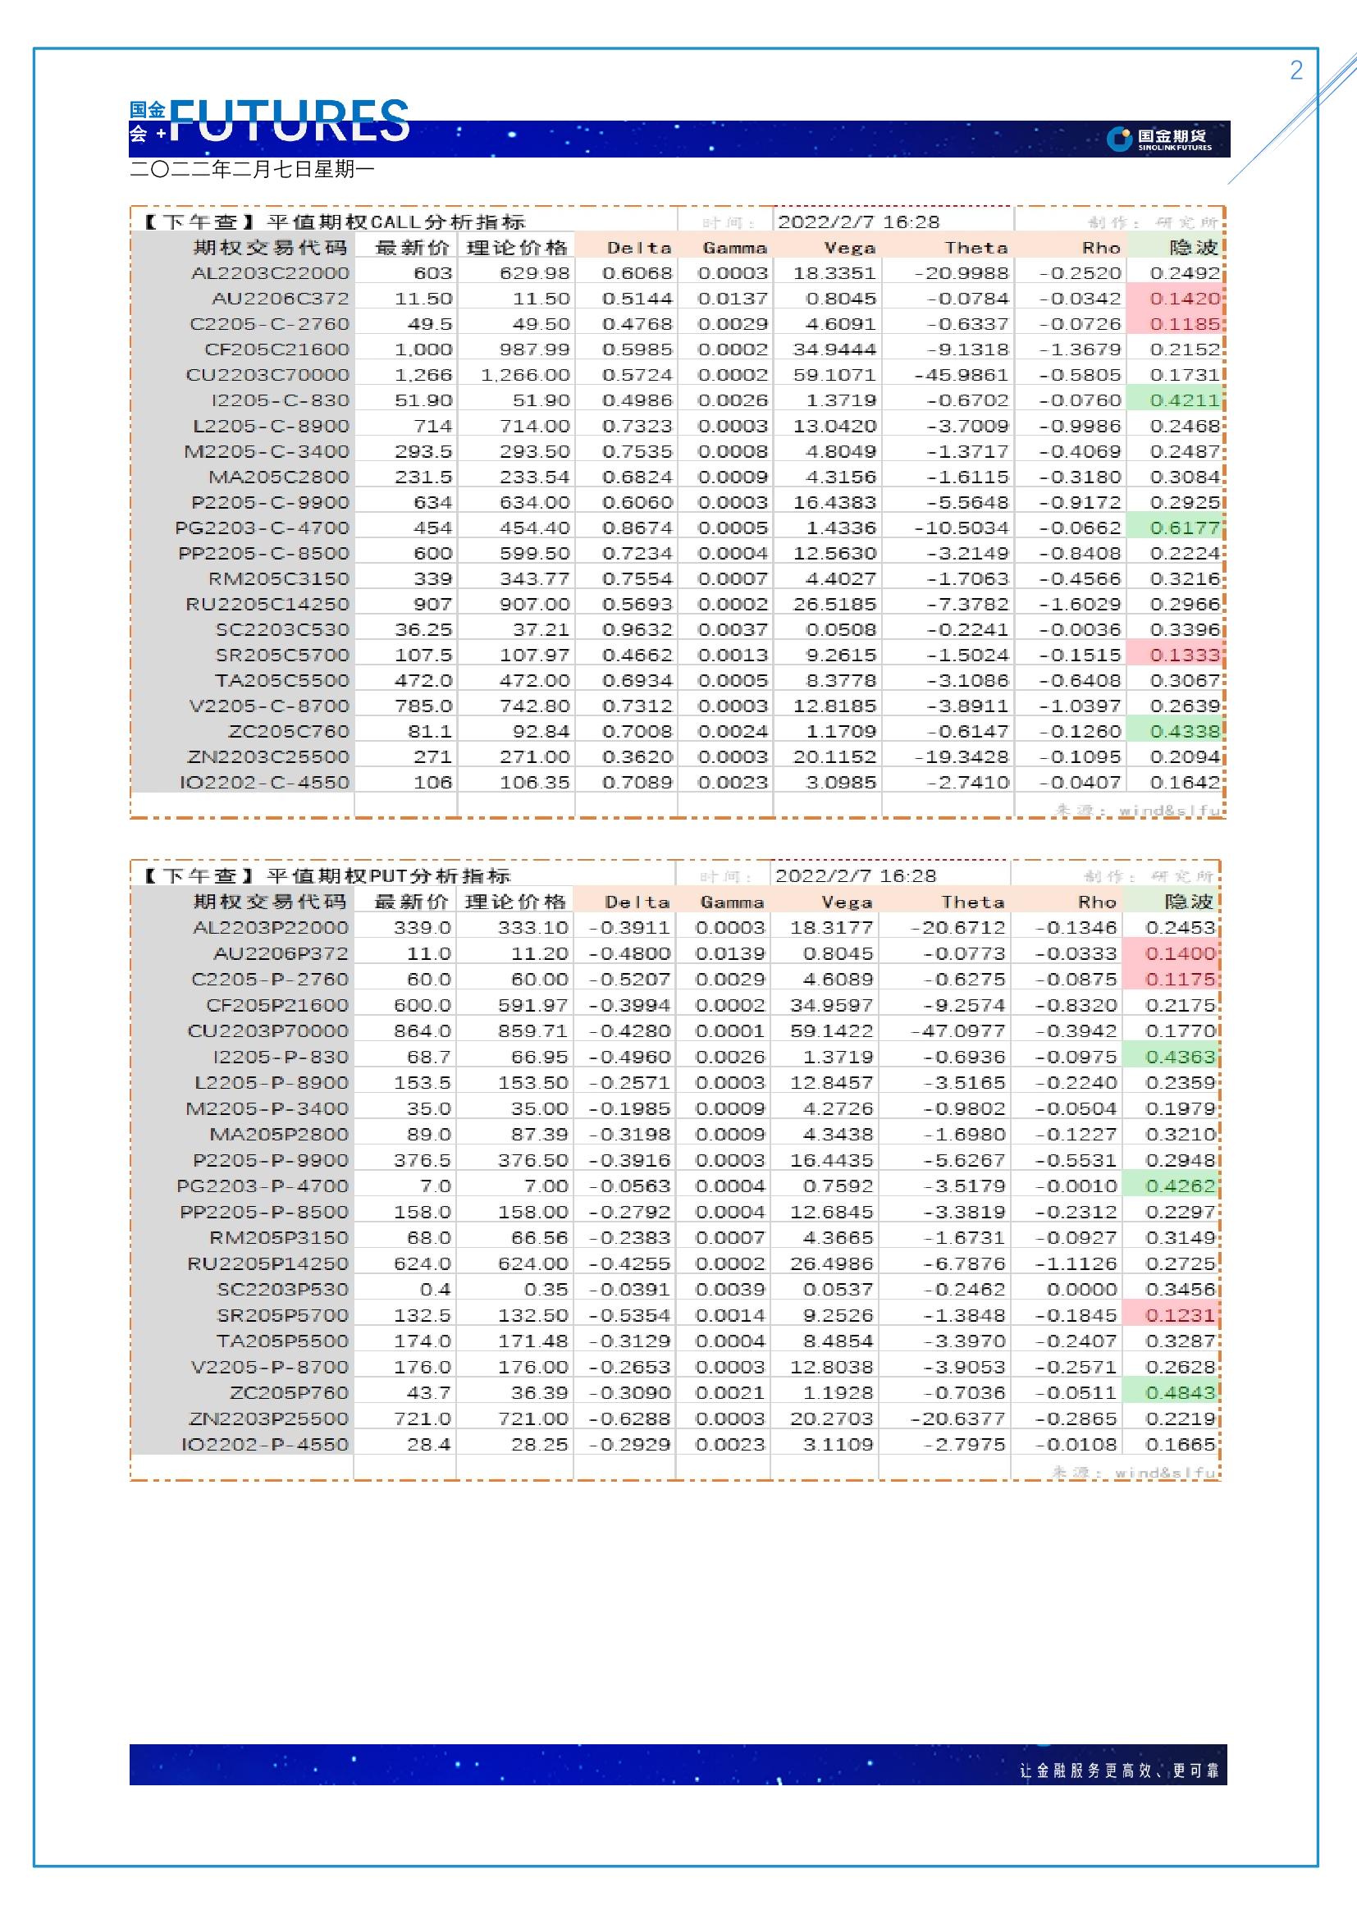Select AU2206C372 option code
1357x1919 pixels.
click(x=281, y=299)
